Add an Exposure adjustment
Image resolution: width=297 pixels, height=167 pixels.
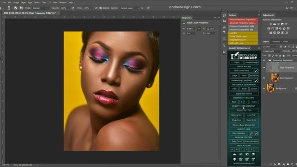(x=282, y=24)
